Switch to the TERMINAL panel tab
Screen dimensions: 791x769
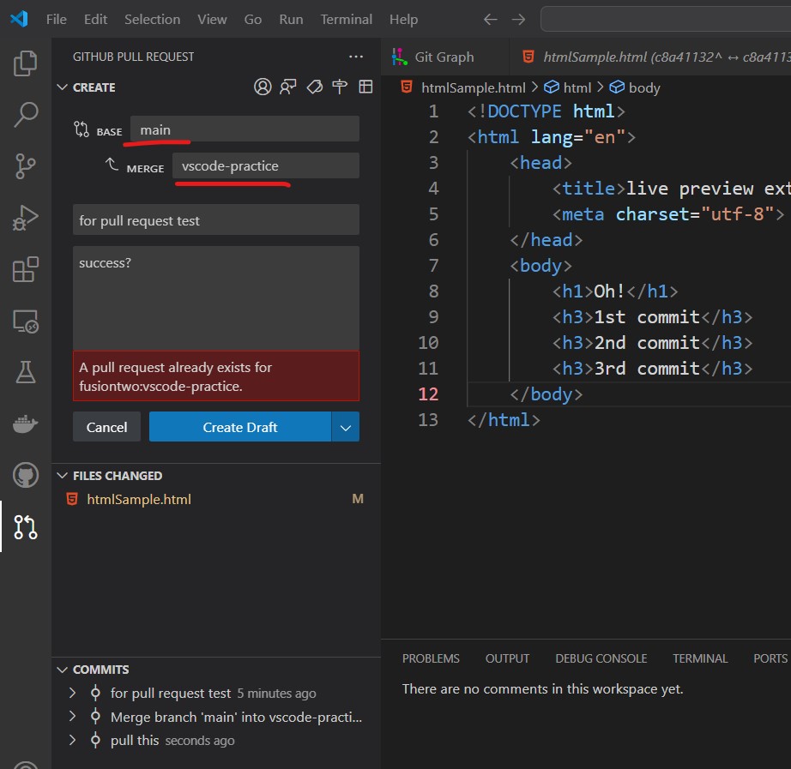700,658
